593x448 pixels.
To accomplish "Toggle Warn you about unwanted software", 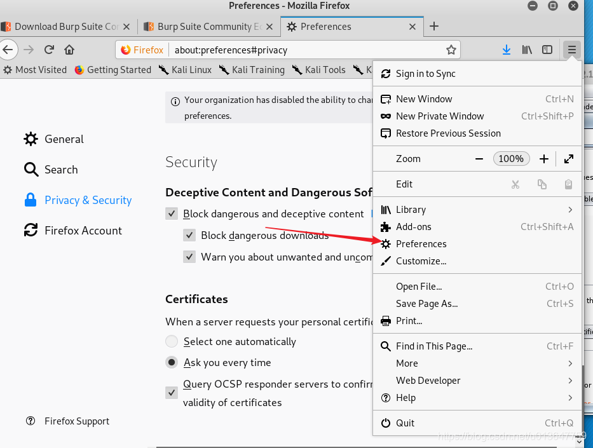I will 189,257.
